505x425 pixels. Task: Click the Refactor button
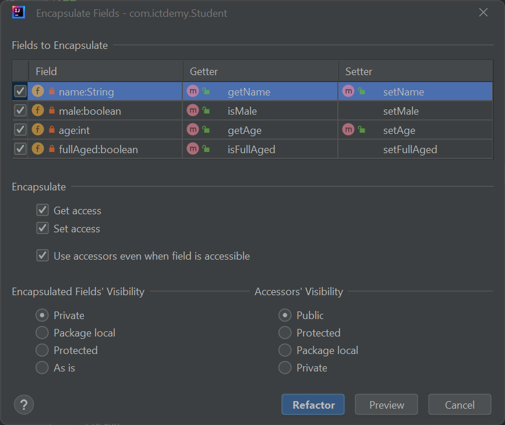pos(313,405)
